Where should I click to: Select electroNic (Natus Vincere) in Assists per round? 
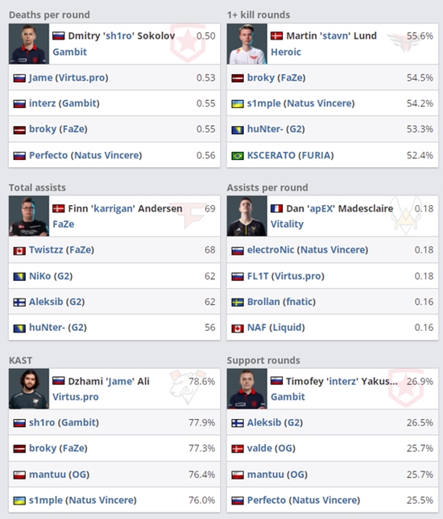(x=308, y=250)
